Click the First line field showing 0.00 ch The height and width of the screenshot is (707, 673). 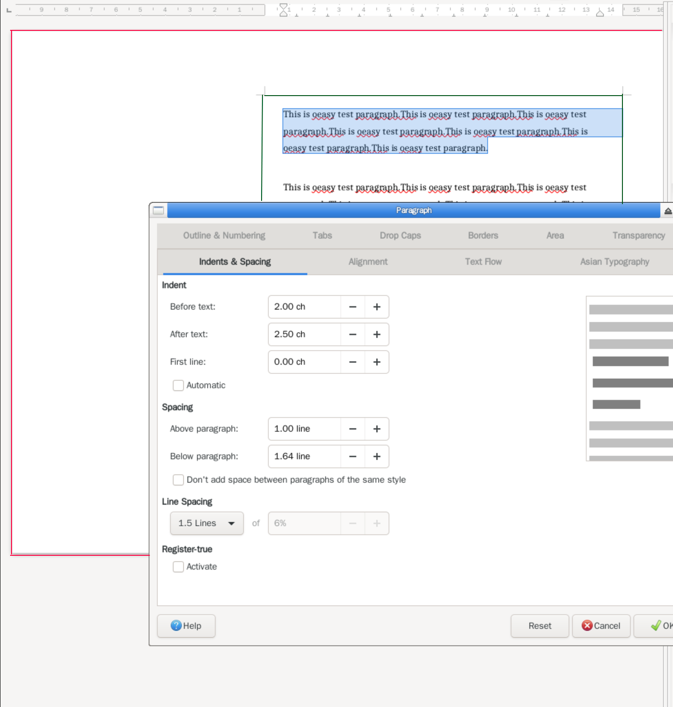pos(304,362)
